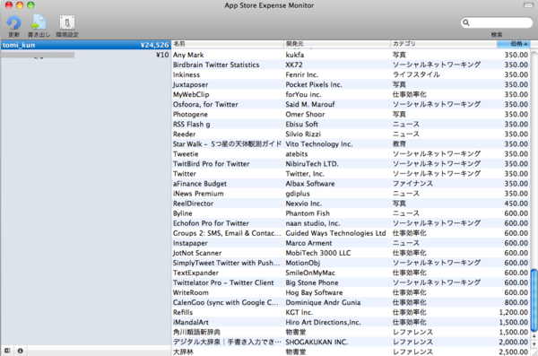Select the 角川類語新辞典 row
Image resolution: width=538 pixels, height=356 pixels.
[351, 333]
